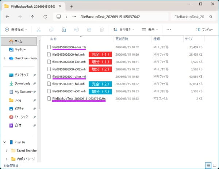This screenshot has height=169, width=219.
Task: Go up one folder level
Action: [32, 17]
